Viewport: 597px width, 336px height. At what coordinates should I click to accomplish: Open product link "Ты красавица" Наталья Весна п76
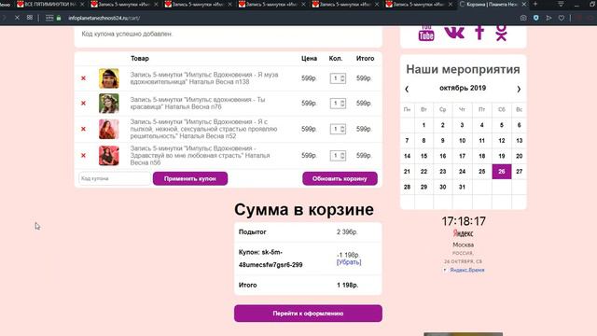[198, 104]
